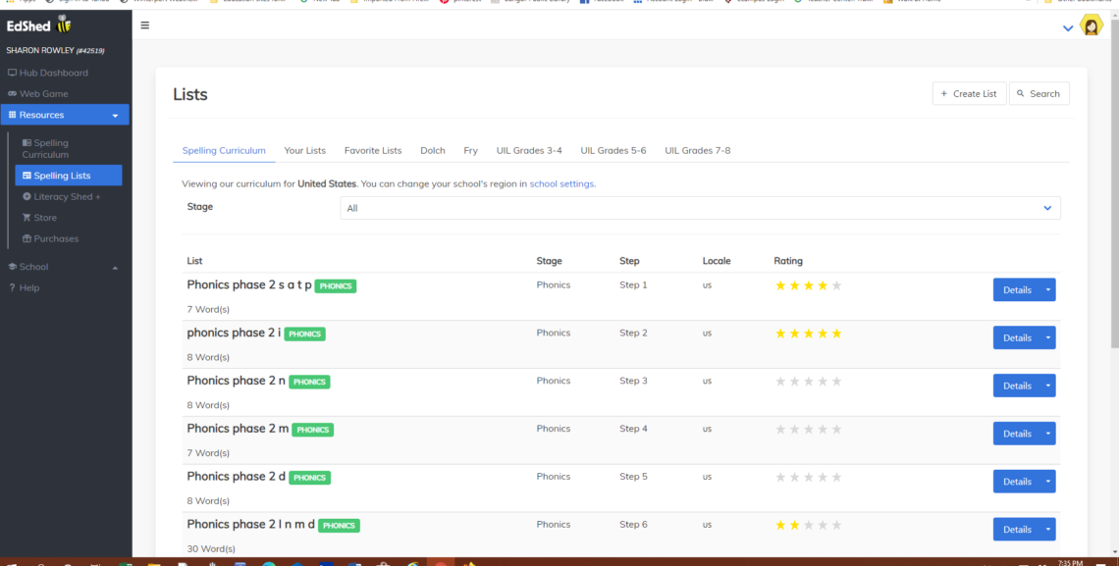Open Details for phonics phase 2 i

1017,337
